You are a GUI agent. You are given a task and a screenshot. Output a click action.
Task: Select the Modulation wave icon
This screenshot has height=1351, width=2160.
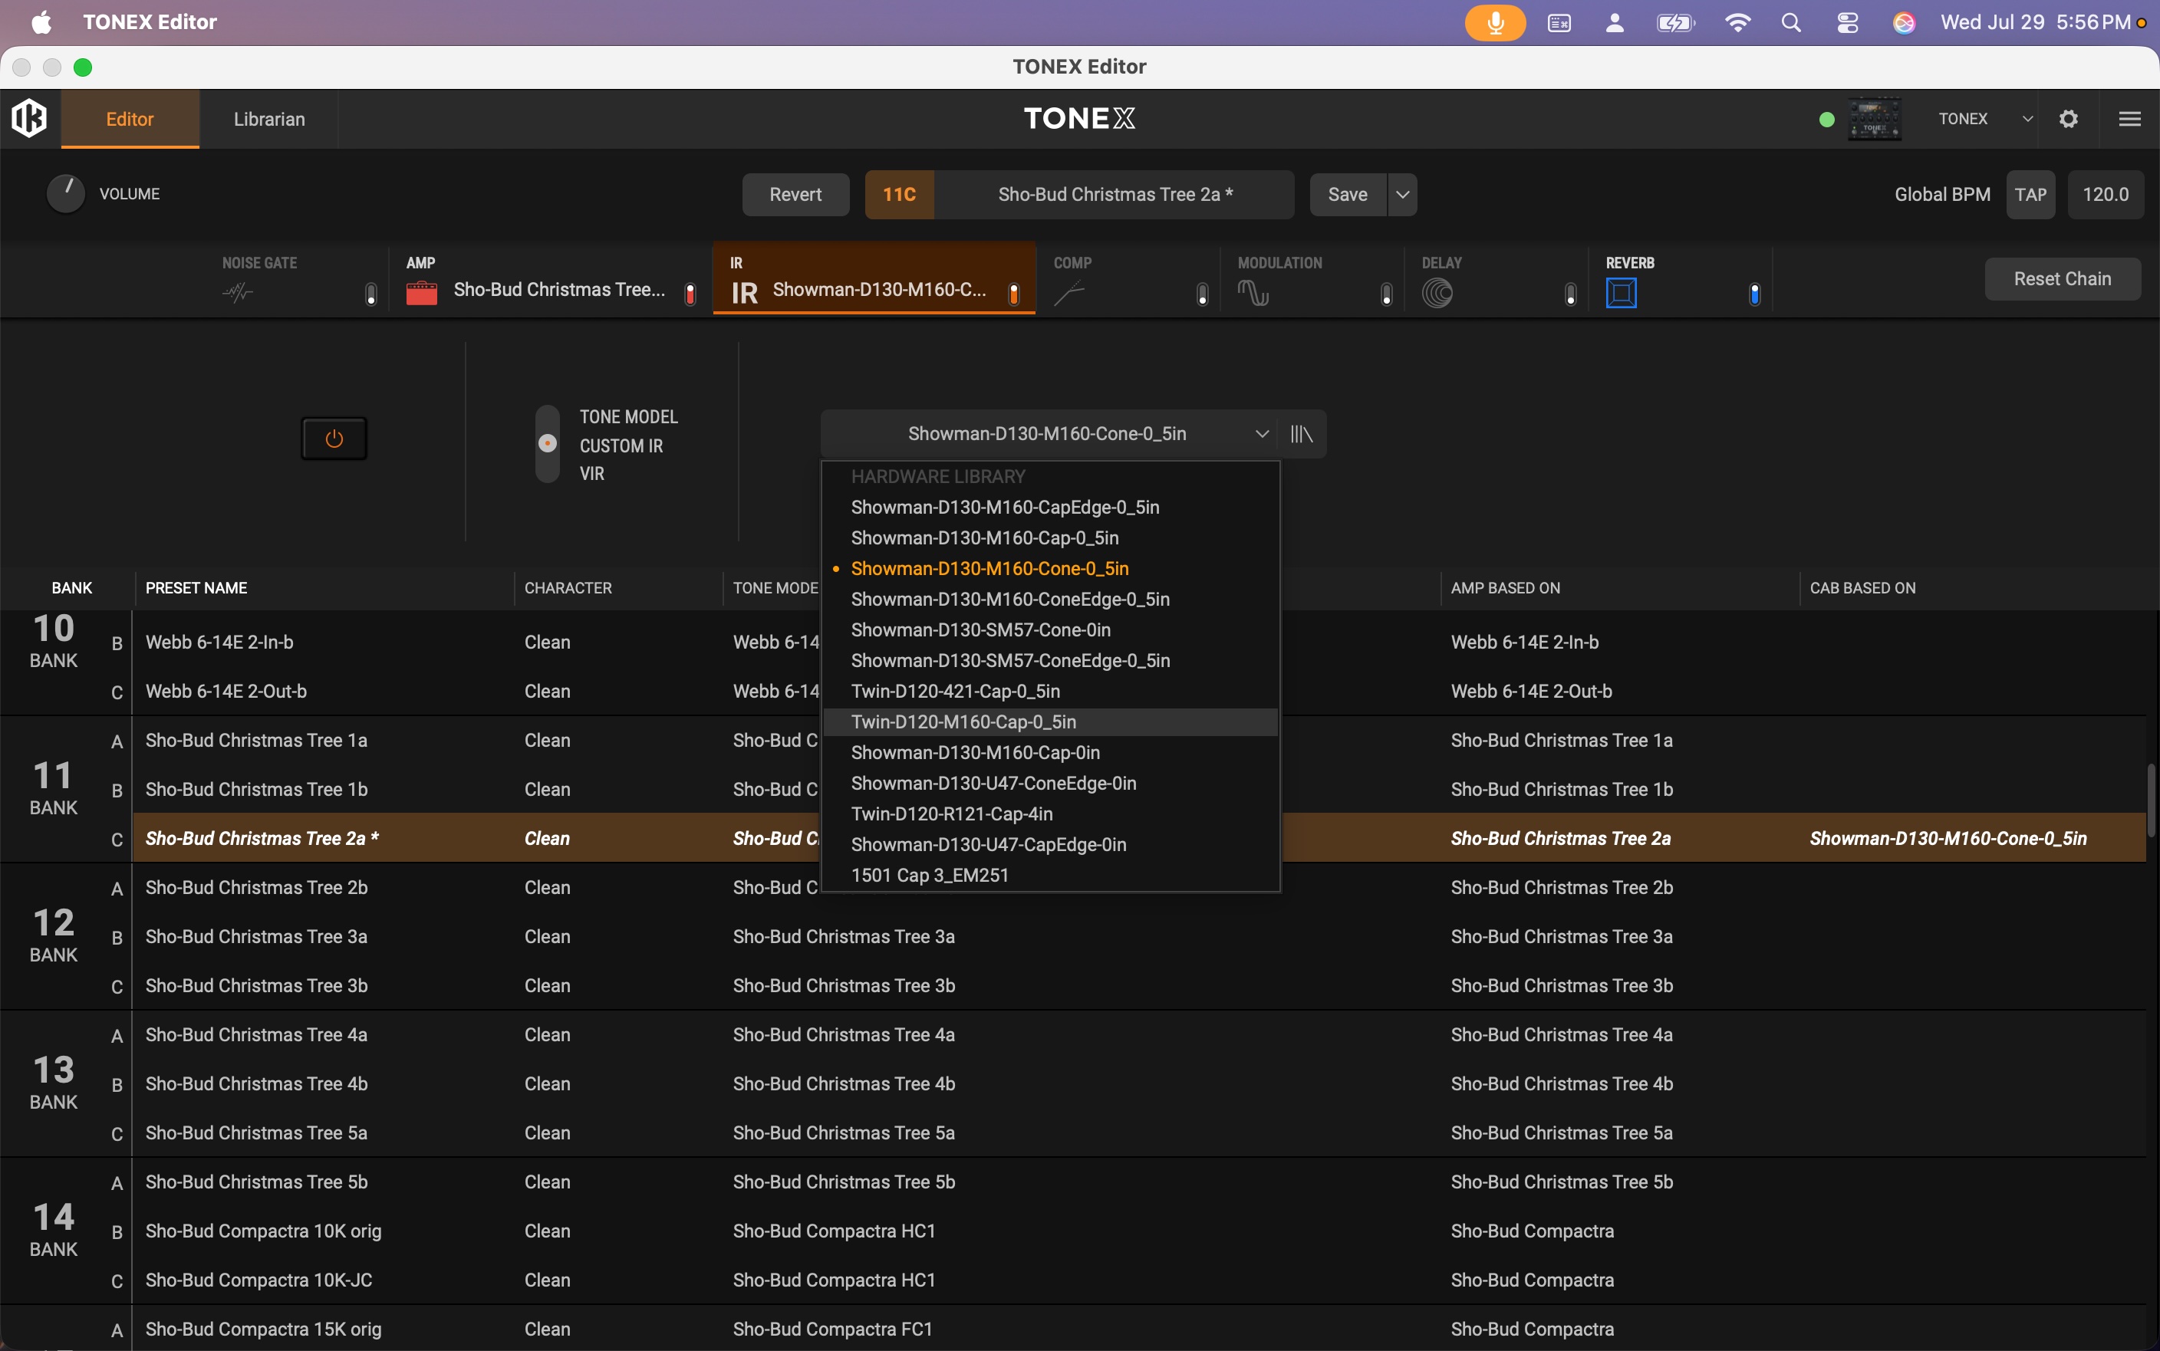click(1253, 292)
